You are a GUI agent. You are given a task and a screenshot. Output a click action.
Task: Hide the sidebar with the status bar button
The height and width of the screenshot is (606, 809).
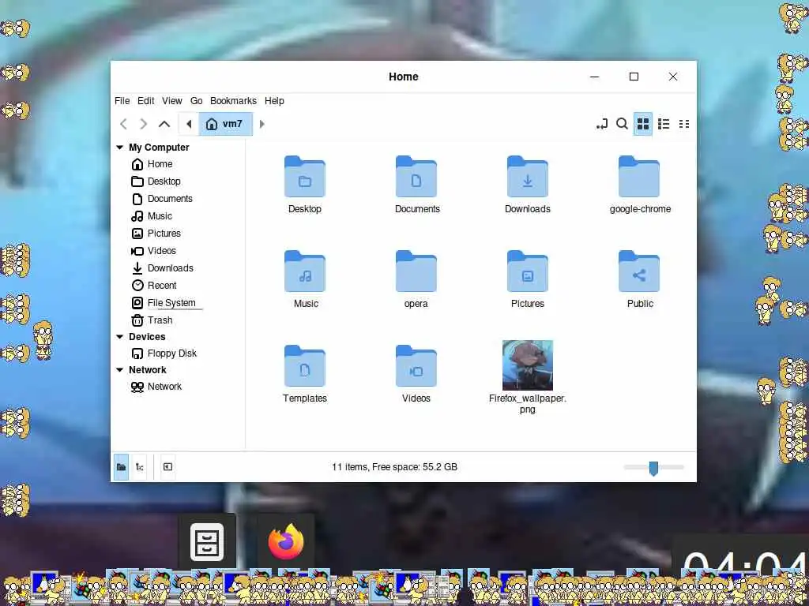167,467
